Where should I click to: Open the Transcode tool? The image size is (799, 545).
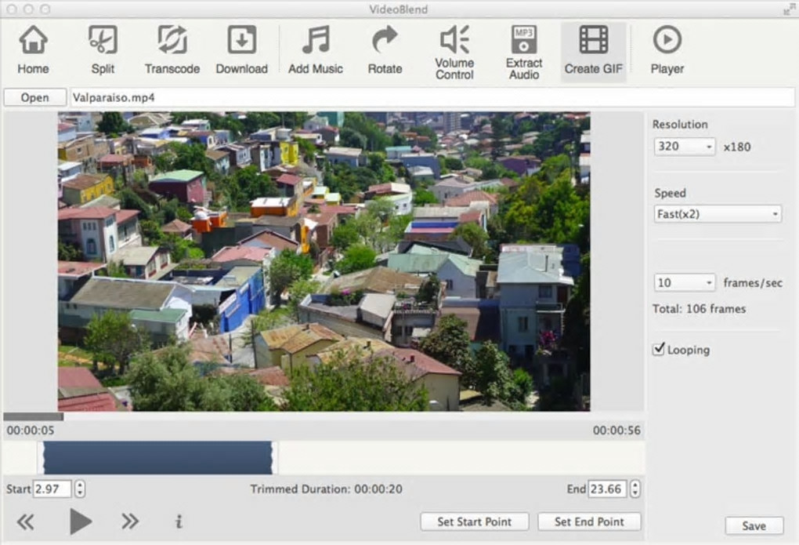pos(172,51)
